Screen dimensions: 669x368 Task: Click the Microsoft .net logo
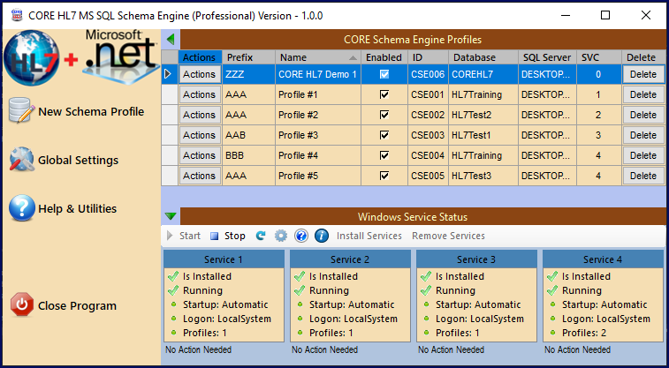(x=121, y=56)
